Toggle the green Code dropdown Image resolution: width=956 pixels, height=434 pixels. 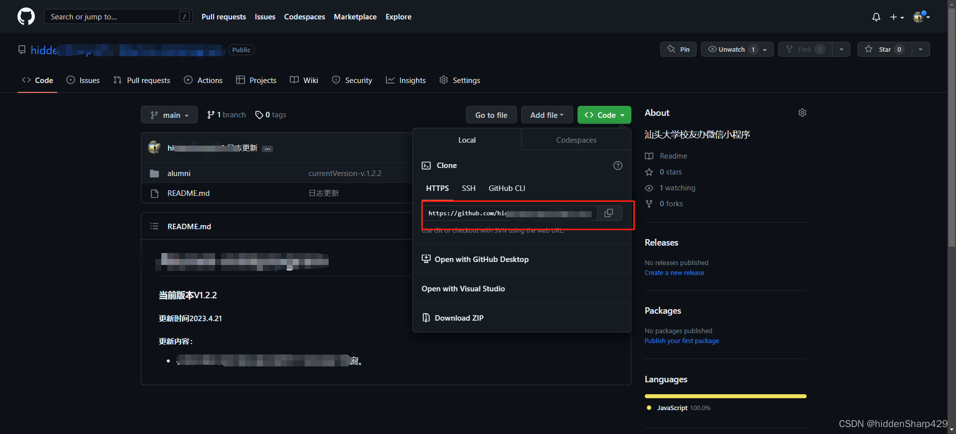click(604, 115)
